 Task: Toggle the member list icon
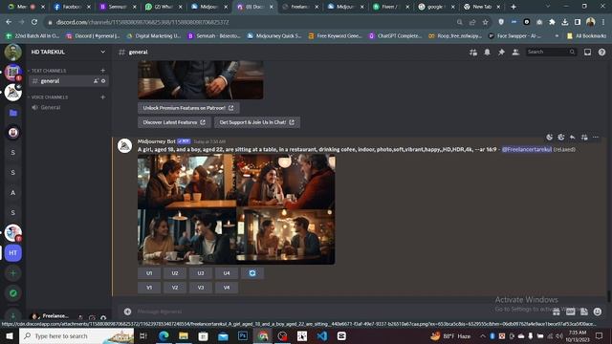[x=515, y=52]
